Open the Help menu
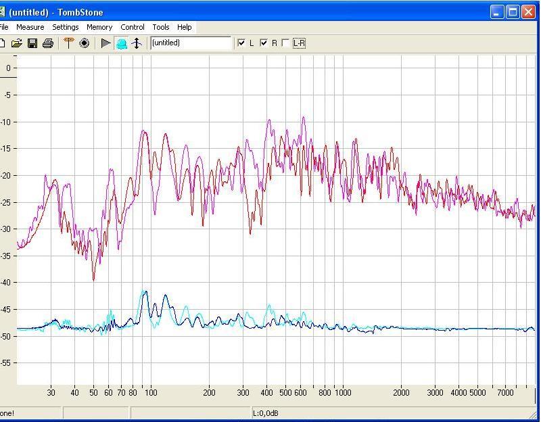 [184, 27]
